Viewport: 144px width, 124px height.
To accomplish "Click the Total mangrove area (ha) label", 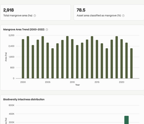I will coord(18,16).
